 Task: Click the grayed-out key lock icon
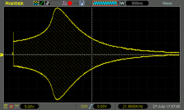coord(76,3)
